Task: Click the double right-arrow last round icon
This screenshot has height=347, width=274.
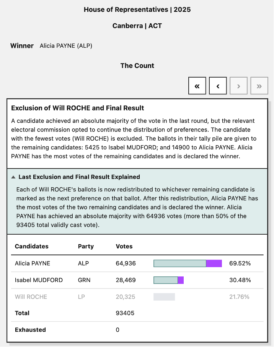Action: point(259,86)
